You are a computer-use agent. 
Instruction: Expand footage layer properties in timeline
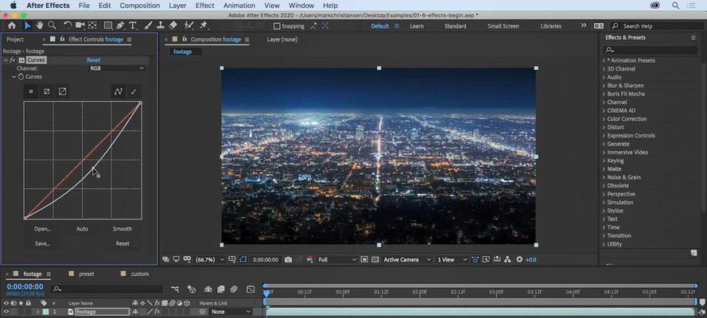point(38,312)
